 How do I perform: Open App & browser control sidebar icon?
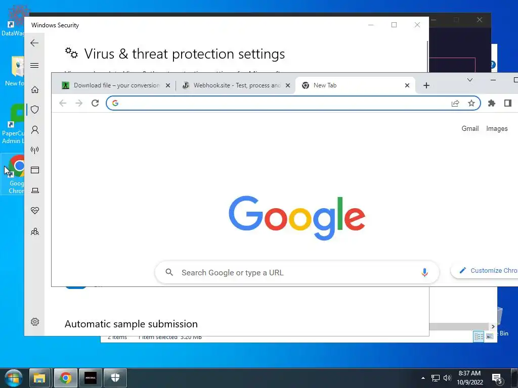(x=35, y=170)
